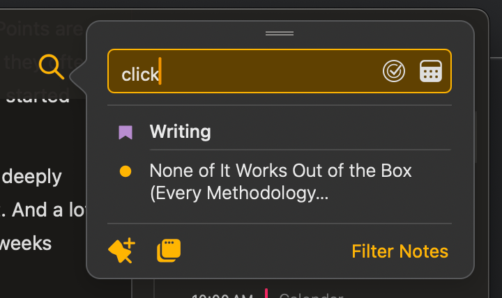
Task: Click the Filter Notes button
Action: 400,251
